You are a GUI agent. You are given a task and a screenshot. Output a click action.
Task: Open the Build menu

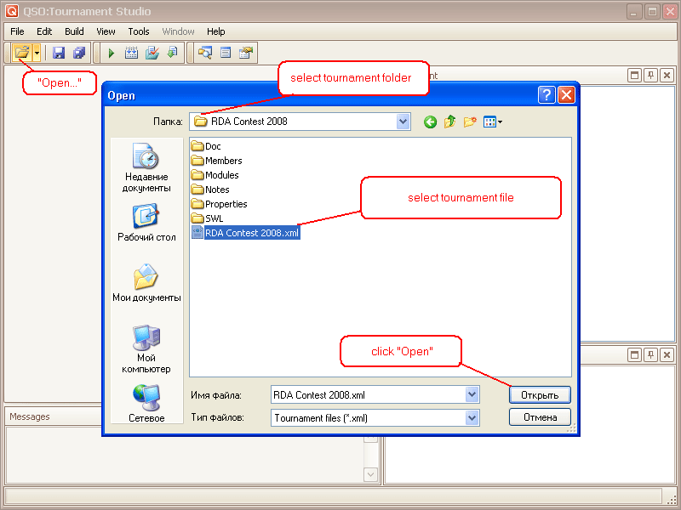coord(74,31)
